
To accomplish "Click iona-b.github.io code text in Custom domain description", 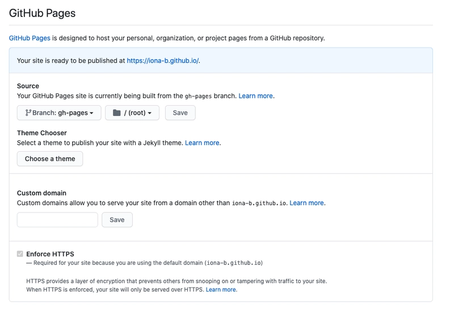I will pyautogui.click(x=259, y=203).
